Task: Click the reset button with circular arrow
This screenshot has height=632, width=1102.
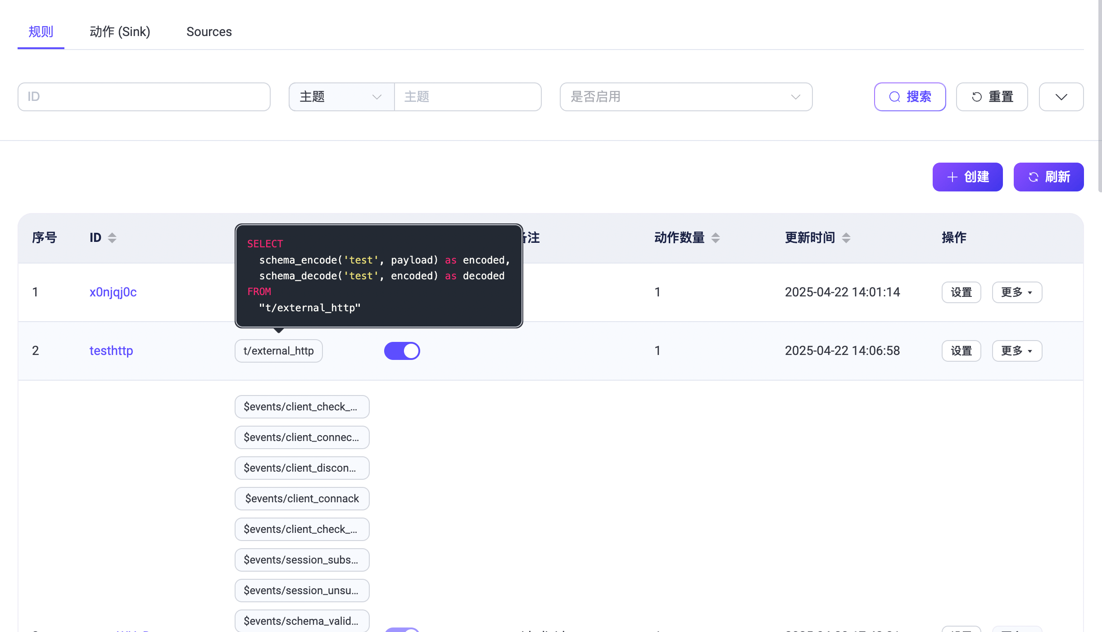Action: pyautogui.click(x=991, y=97)
